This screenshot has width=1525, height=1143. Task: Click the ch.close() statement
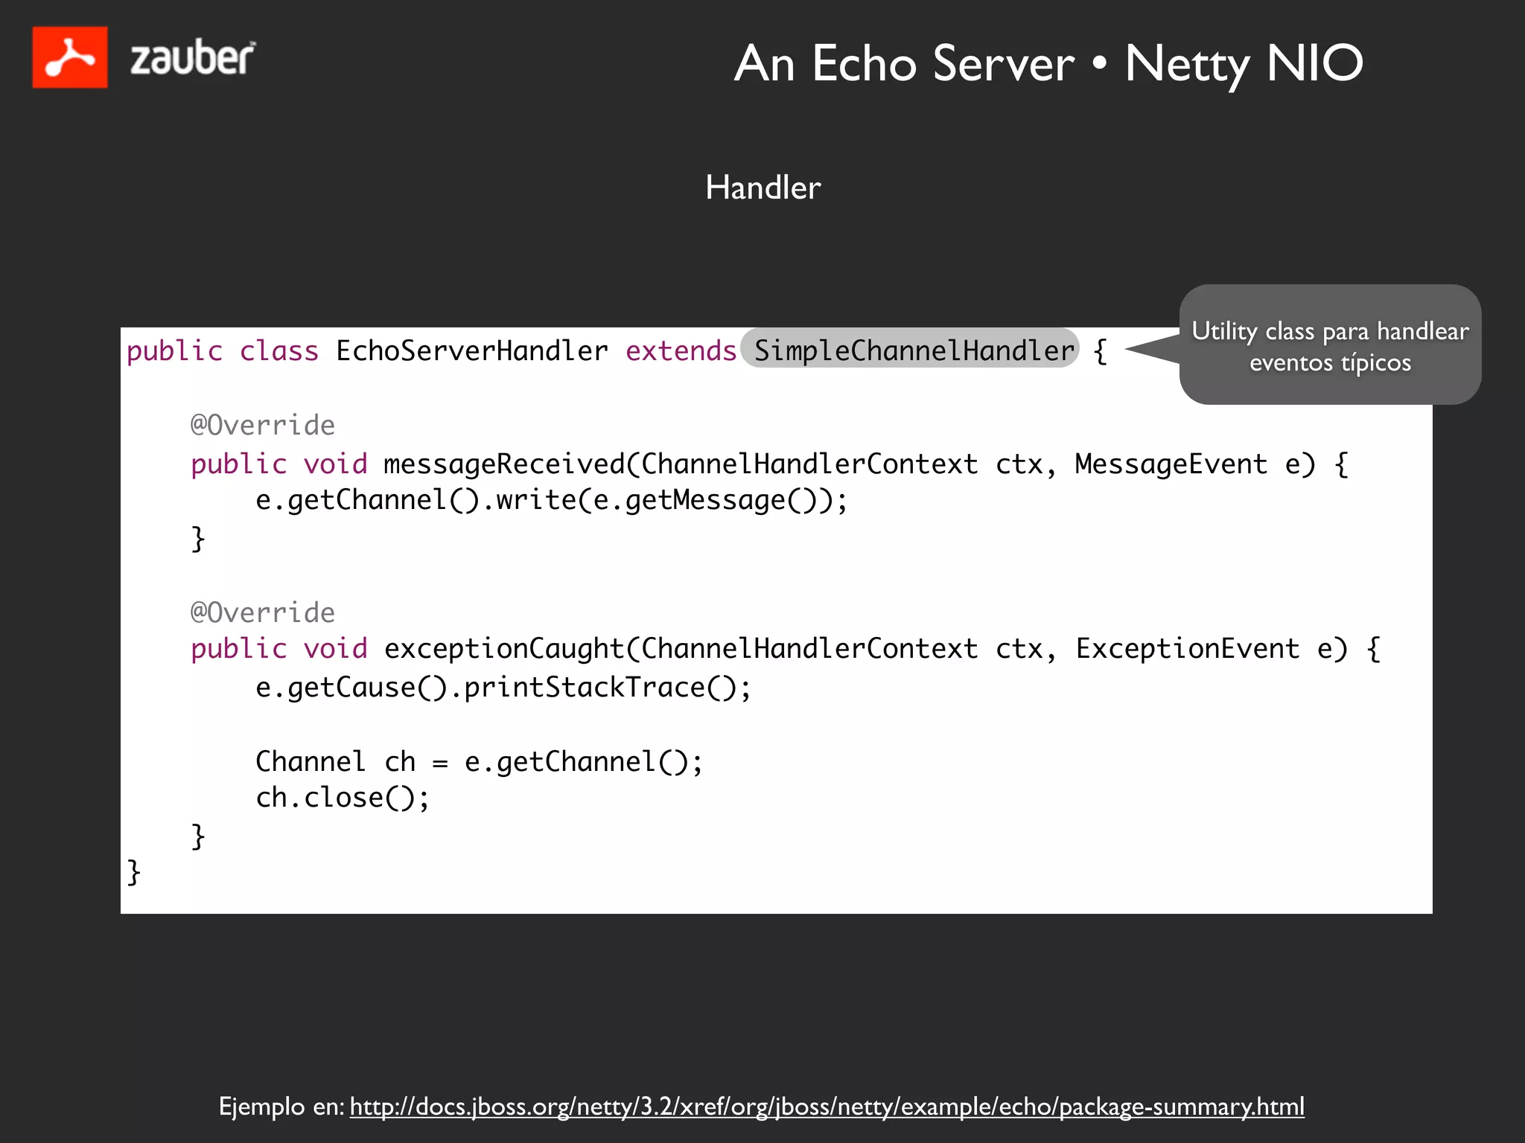343,798
